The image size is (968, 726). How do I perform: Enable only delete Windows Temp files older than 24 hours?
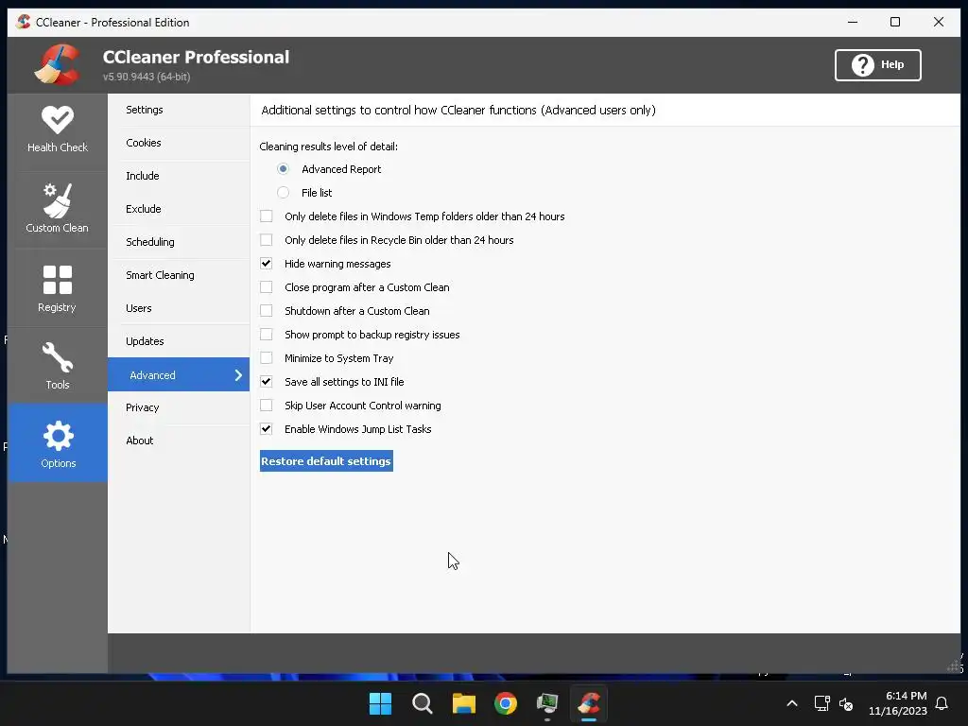coord(266,216)
